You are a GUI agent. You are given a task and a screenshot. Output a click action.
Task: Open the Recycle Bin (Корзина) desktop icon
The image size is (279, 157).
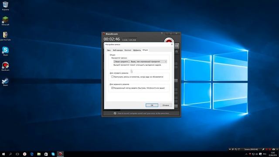[x=5, y=6]
